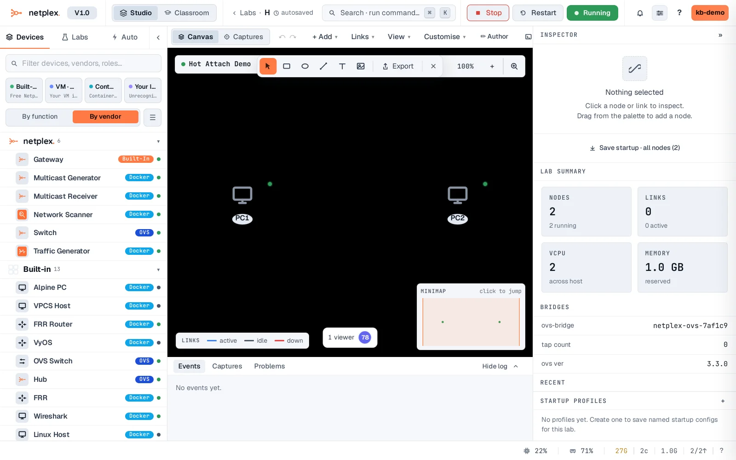Click the 100% zoom level indicator
This screenshot has width=736, height=460.
pyautogui.click(x=466, y=66)
